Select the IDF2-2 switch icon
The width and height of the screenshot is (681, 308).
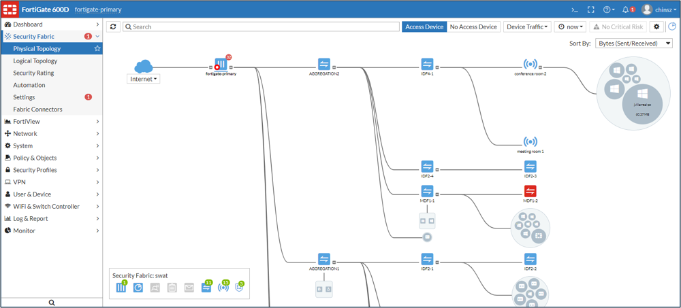pyautogui.click(x=530, y=260)
